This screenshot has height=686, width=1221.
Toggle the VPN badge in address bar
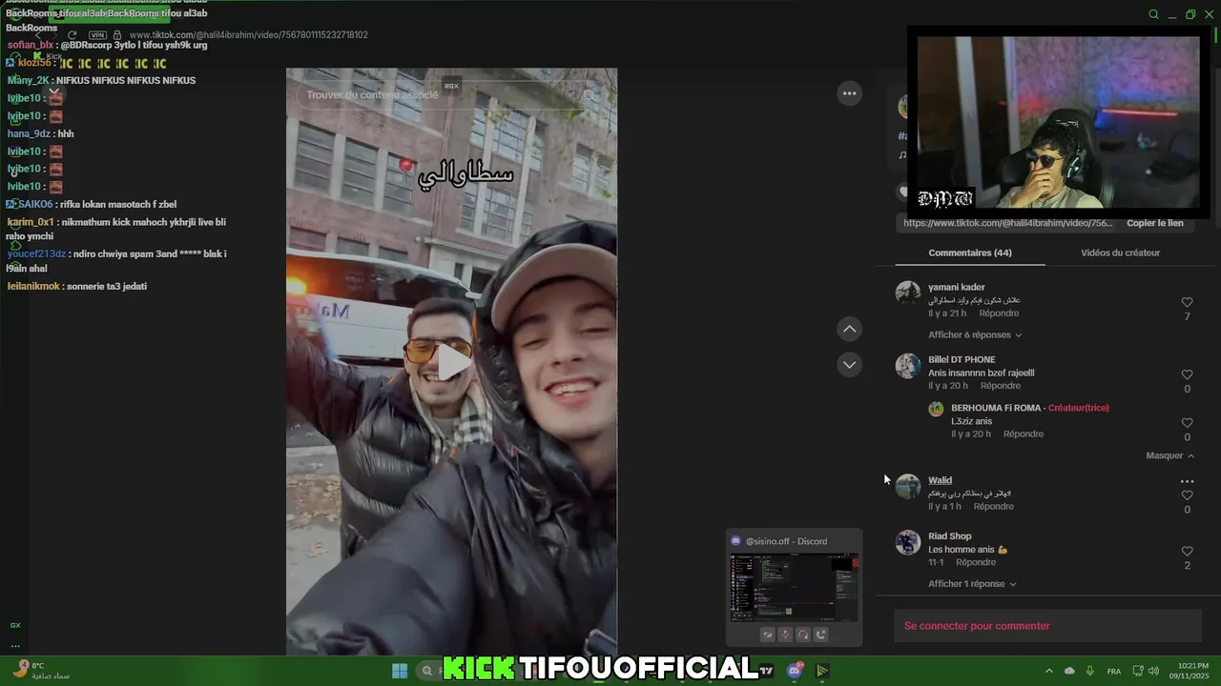click(97, 35)
